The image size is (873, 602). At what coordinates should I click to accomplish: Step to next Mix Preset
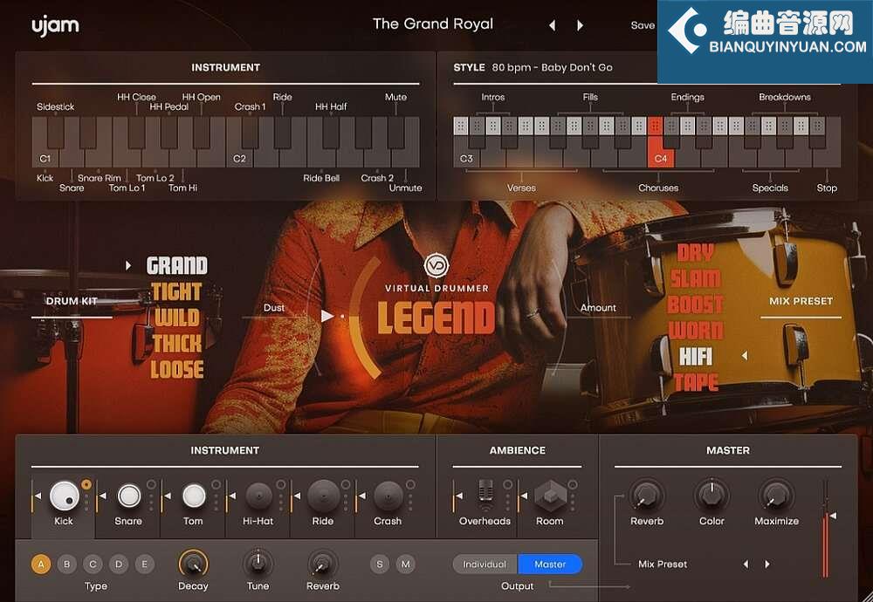coord(767,564)
